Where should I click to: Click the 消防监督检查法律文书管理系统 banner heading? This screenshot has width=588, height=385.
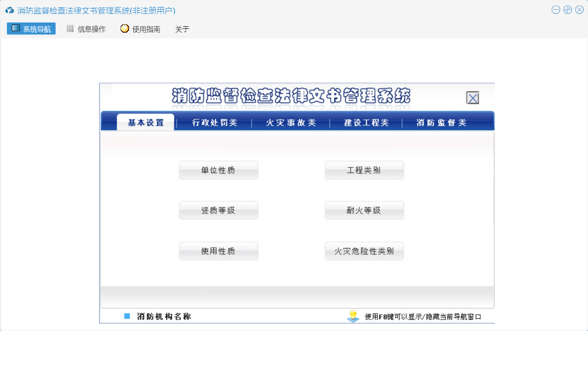pos(291,96)
